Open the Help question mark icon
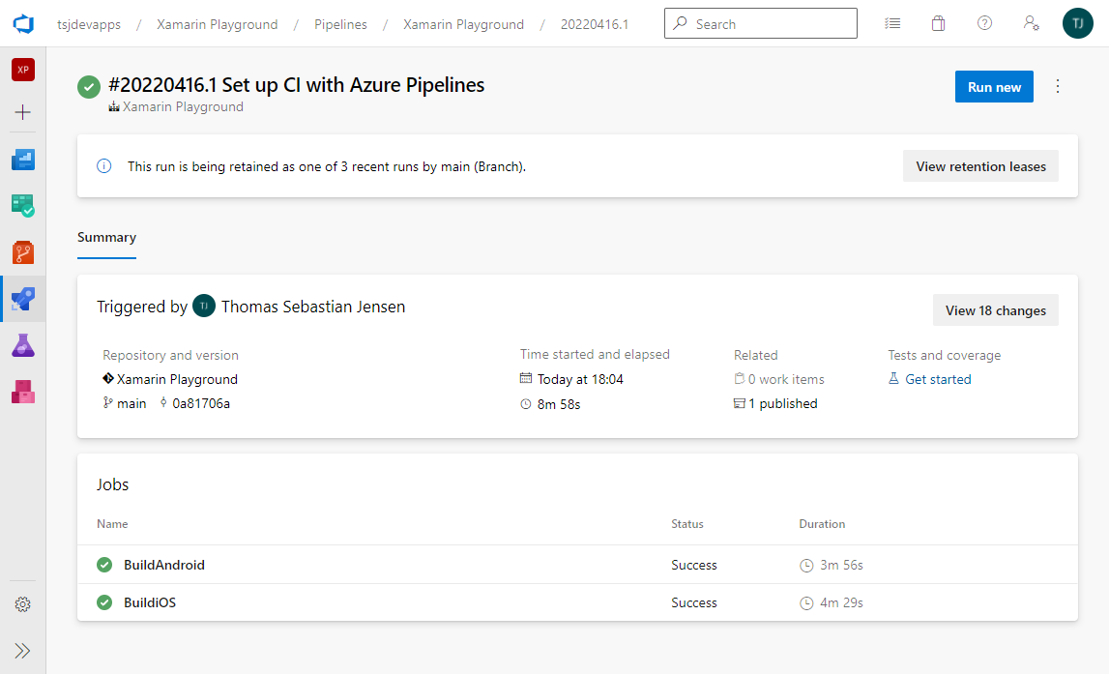 click(x=984, y=24)
